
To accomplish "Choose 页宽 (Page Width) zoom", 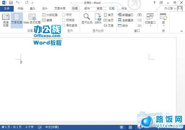I will click(x=109, y=25).
